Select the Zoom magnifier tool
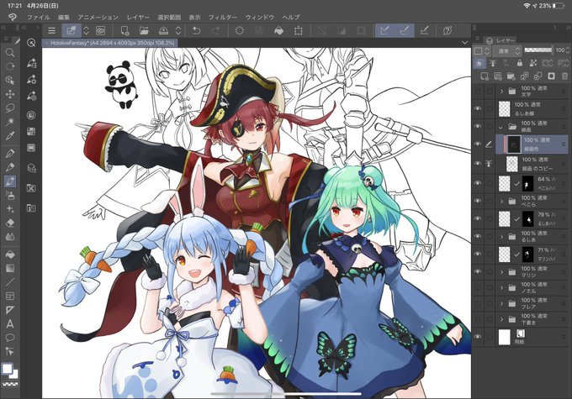This screenshot has height=399, width=572. tap(10, 53)
